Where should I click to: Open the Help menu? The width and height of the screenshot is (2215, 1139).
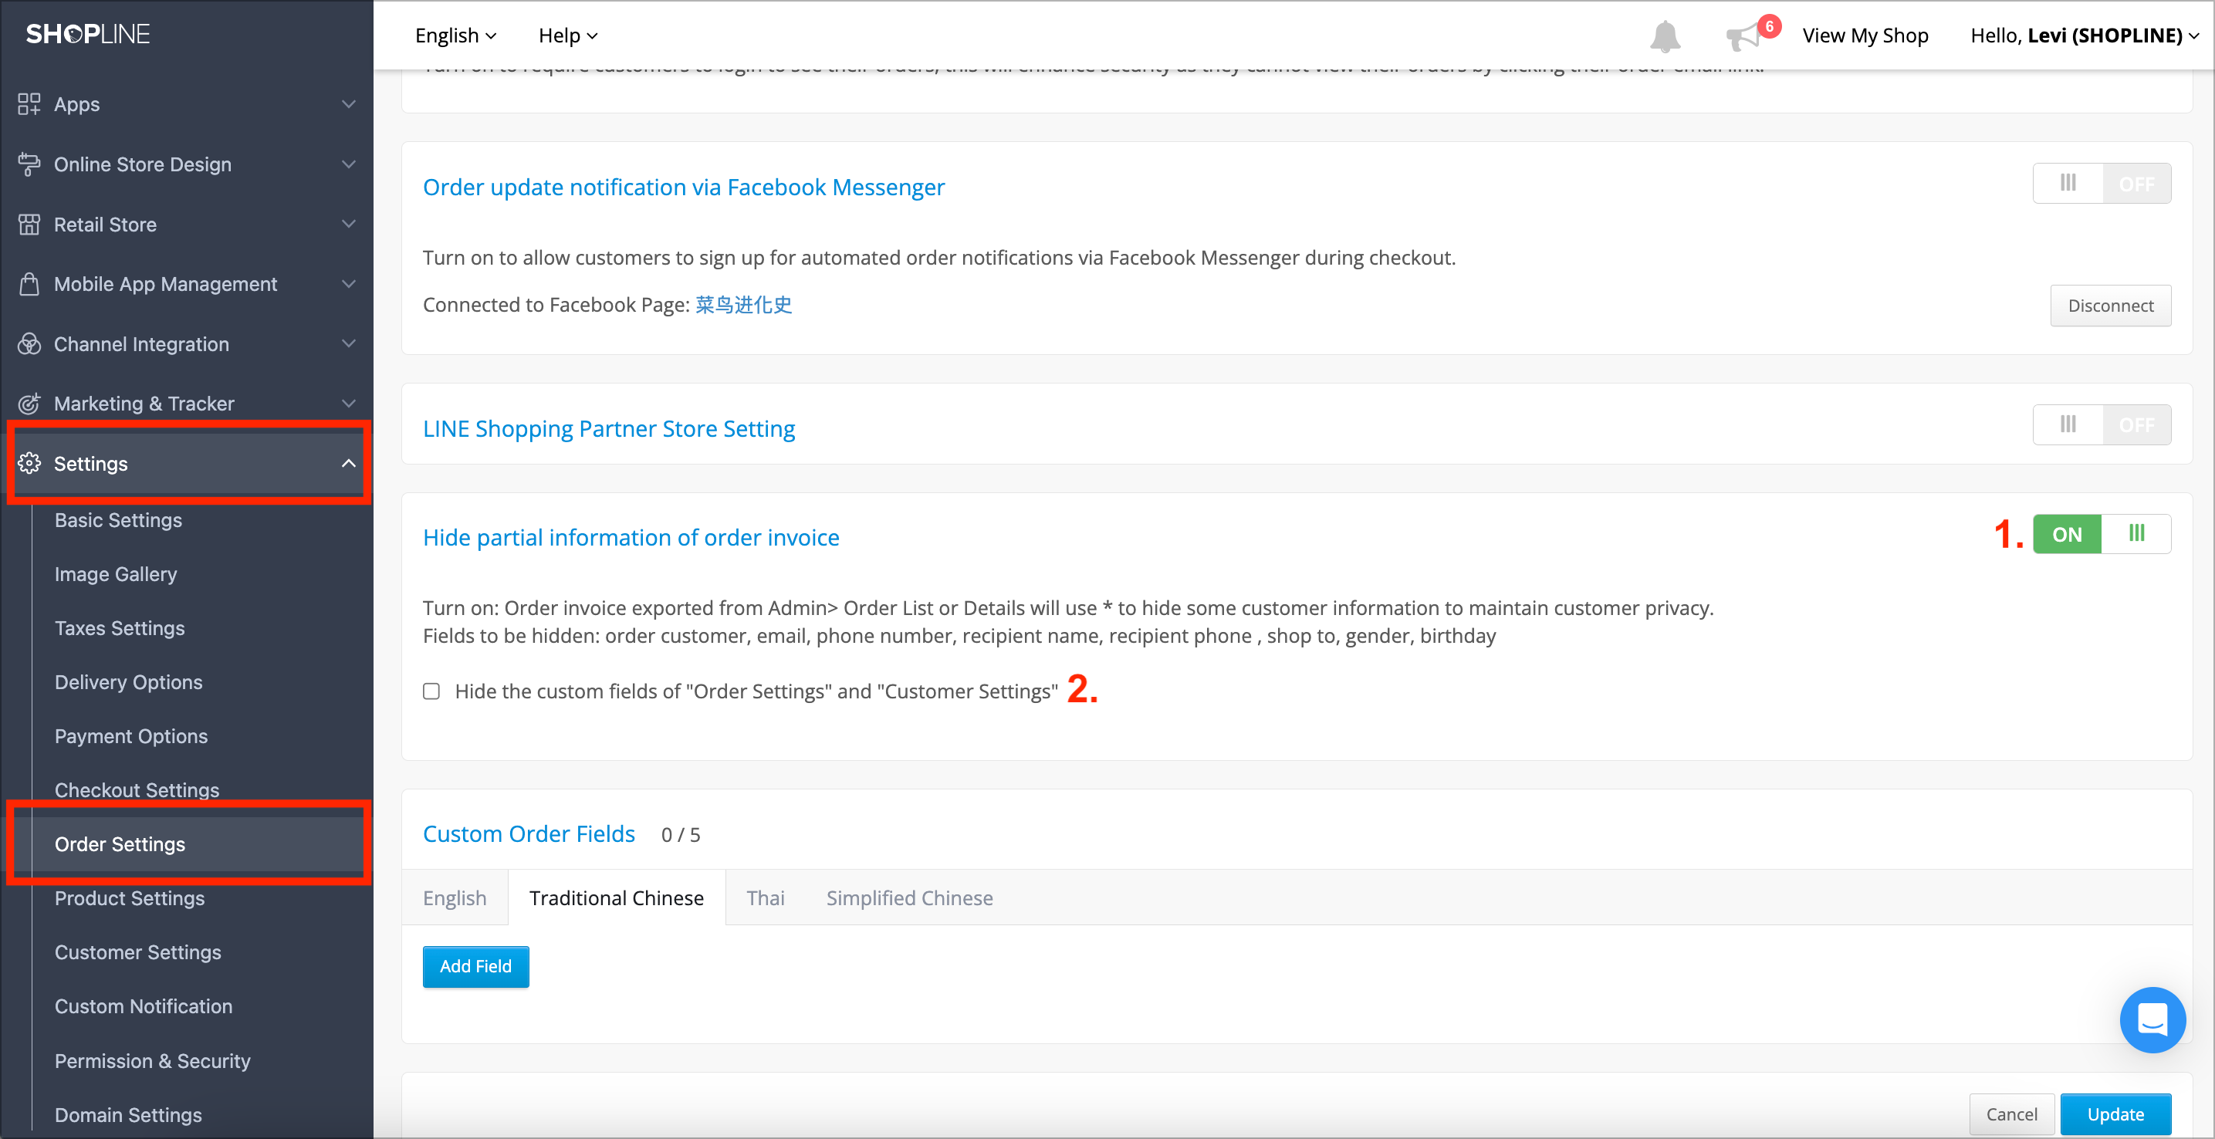pyautogui.click(x=566, y=35)
